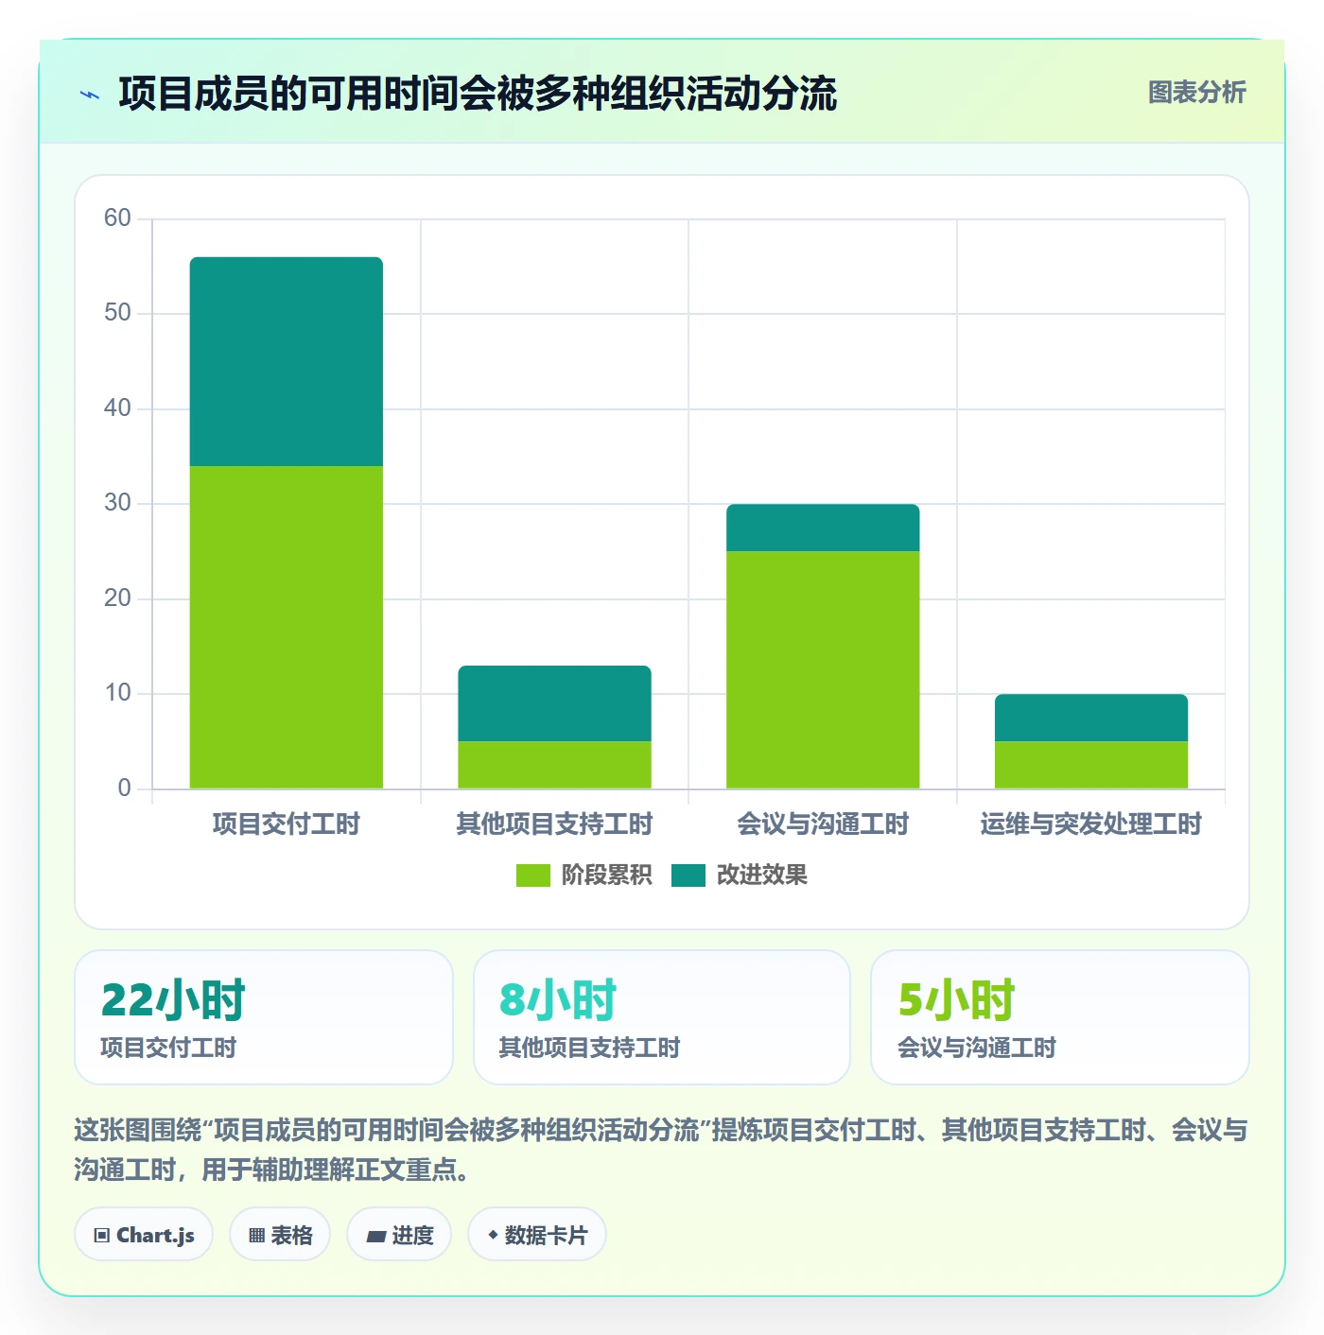This screenshot has height=1335, width=1324.
Task: Open the 5小时 会议与沟通工时 data card
Action: tap(1060, 1017)
